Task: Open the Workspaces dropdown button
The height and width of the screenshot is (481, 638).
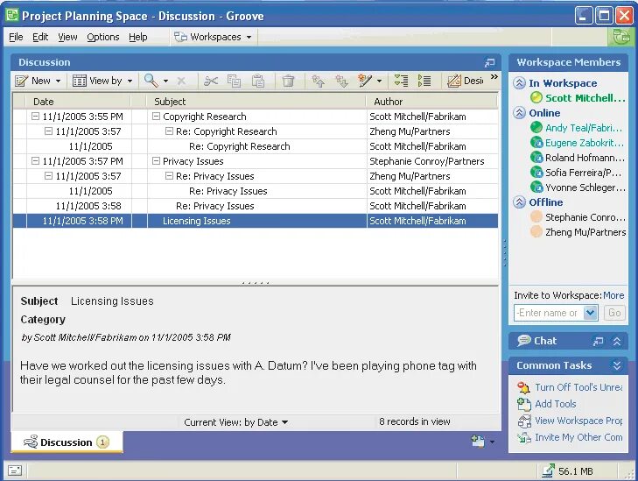Action: [213, 37]
